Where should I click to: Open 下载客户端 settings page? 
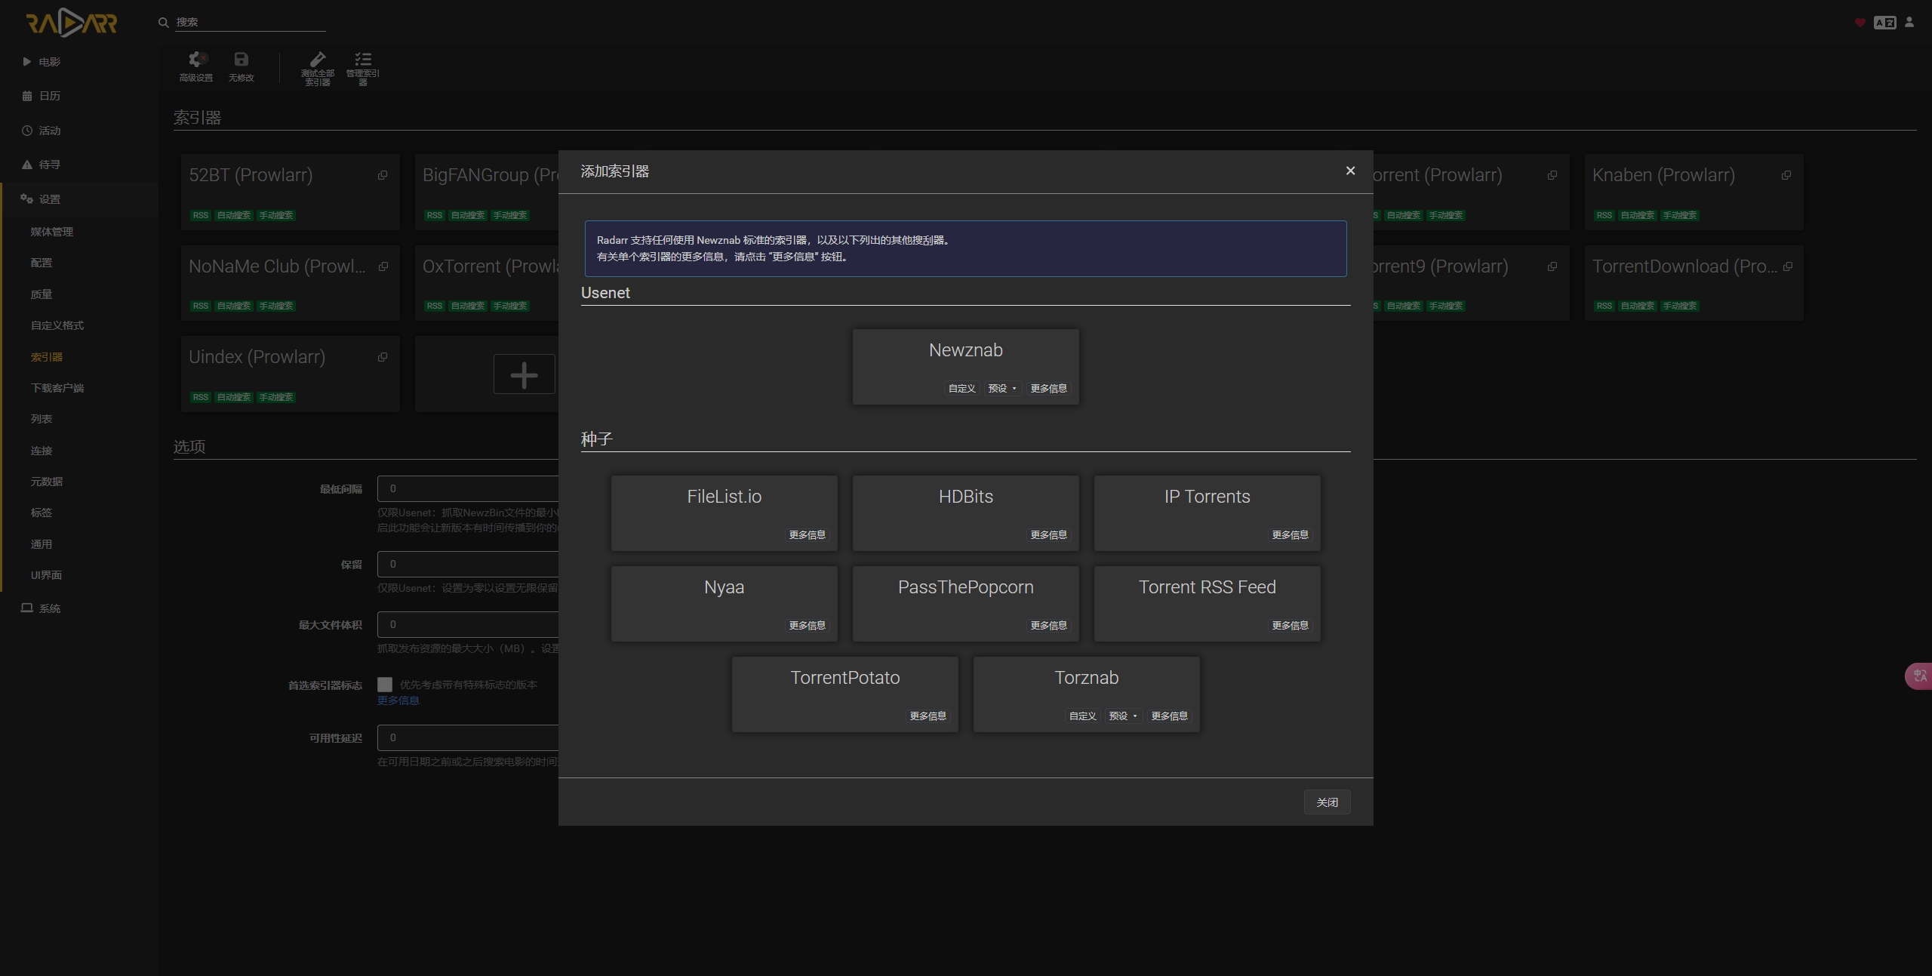(x=57, y=388)
